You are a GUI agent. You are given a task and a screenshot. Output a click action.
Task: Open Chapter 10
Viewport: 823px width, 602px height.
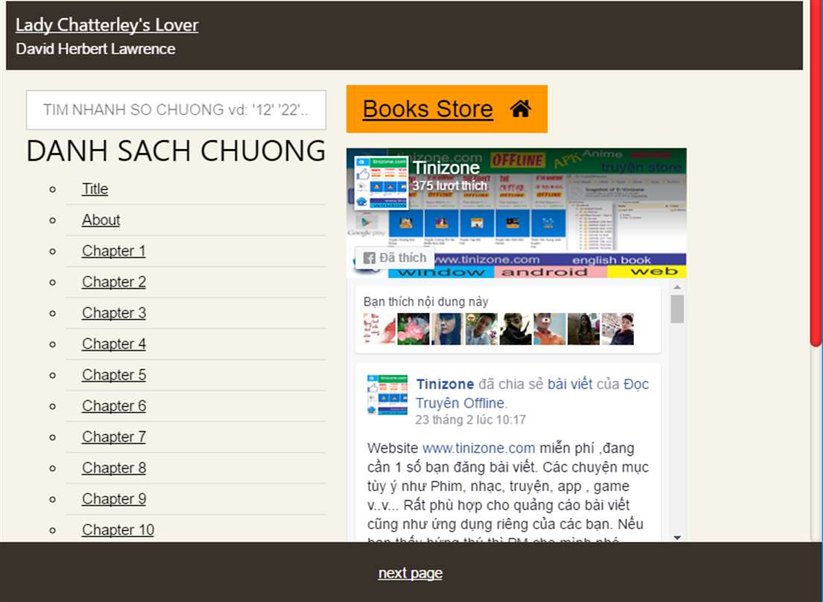118,529
